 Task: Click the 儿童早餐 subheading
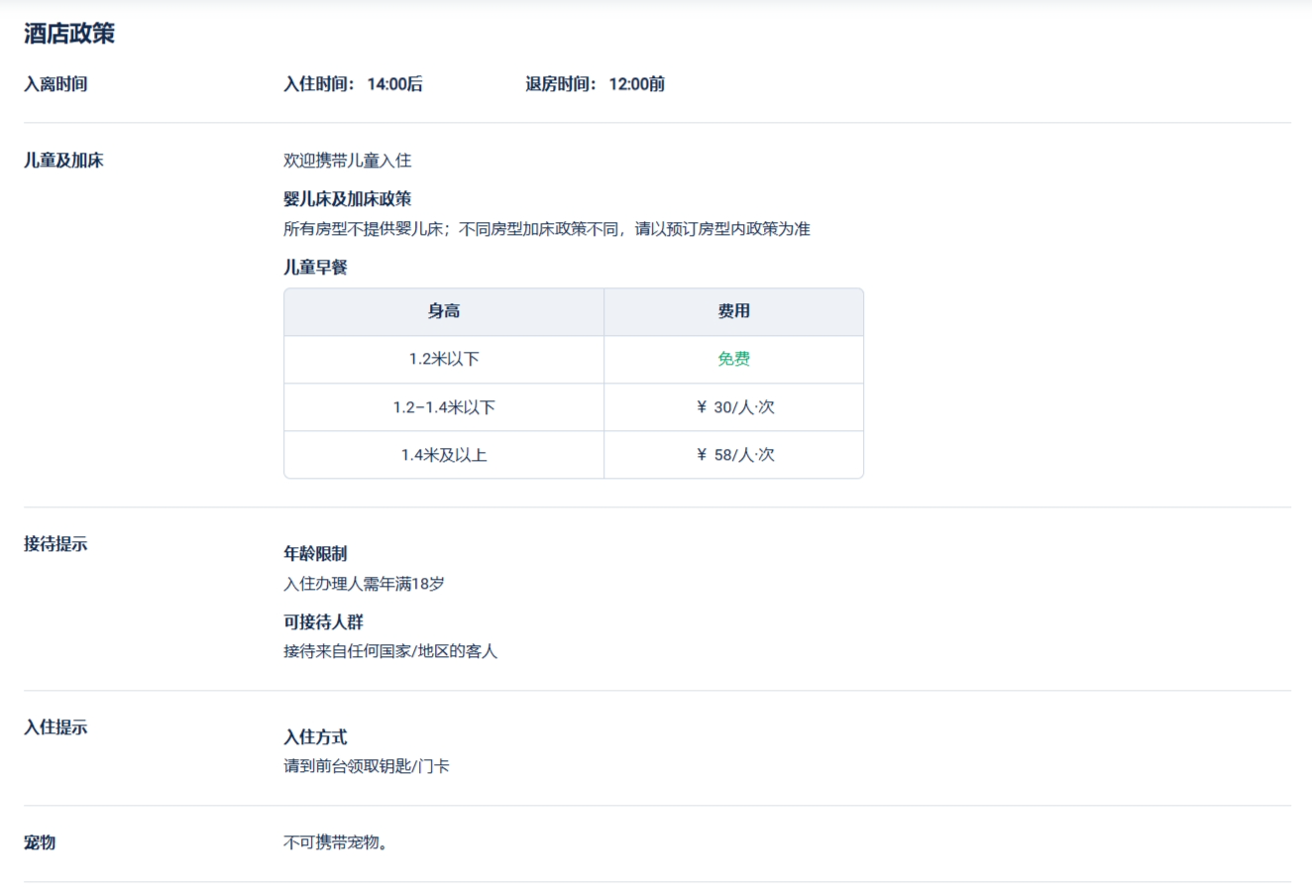315,268
